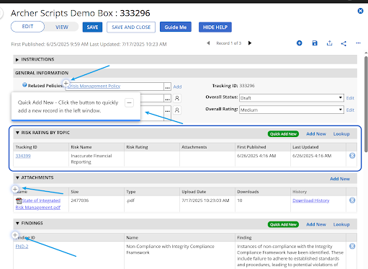
Task: Click the plus hotspot next to Related Policies
Action: [x=66, y=84]
